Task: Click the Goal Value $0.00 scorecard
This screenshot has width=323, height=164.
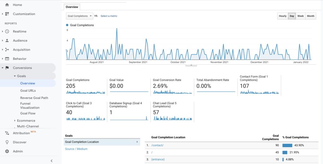Action: (x=129, y=86)
